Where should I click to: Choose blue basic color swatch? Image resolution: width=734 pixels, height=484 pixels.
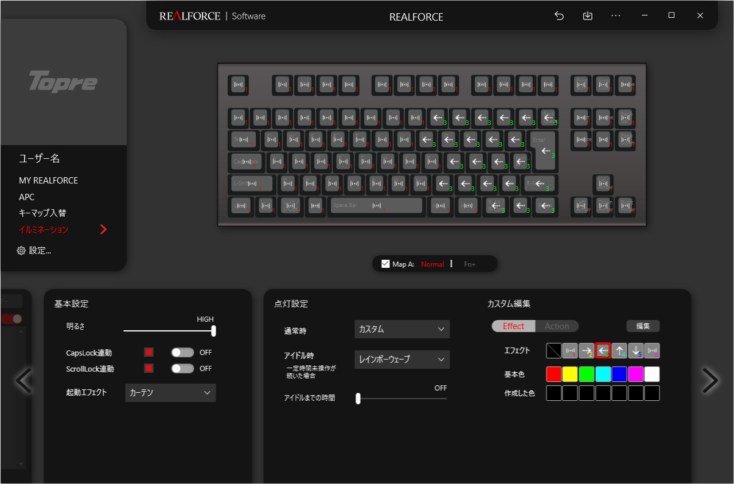point(619,374)
